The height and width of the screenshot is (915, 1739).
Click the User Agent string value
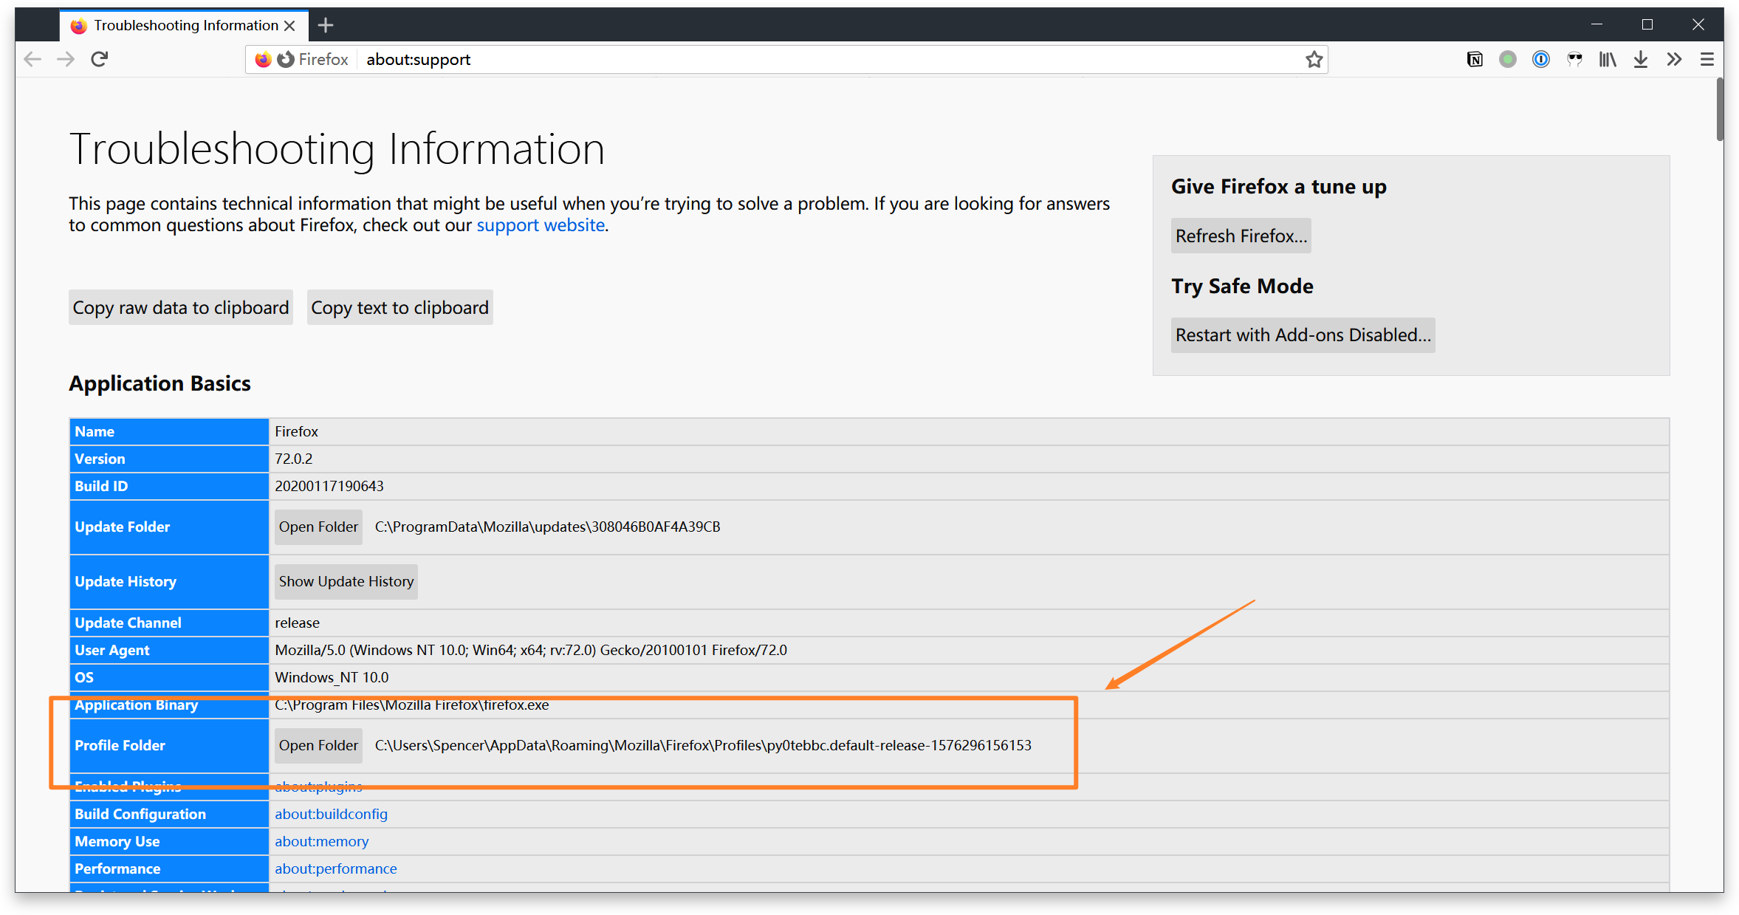coord(531,650)
